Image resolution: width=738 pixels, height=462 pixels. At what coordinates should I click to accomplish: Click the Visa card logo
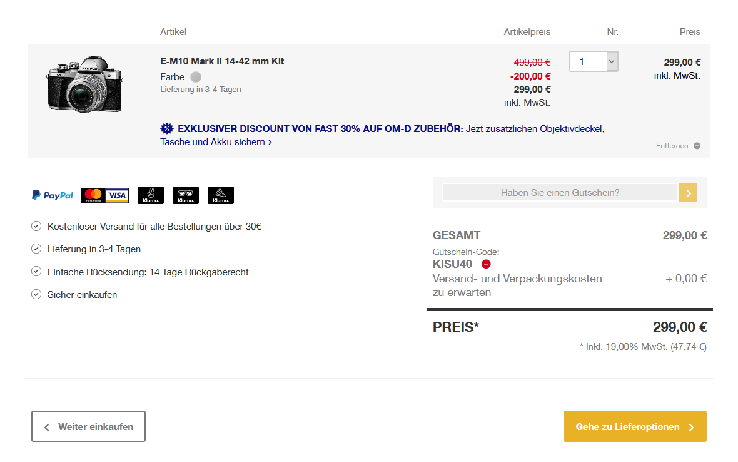pos(117,195)
